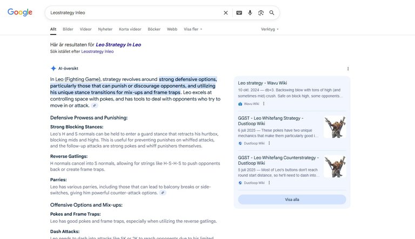Click Leo thumbnail on Counterstrategy card
Image resolution: width=415 pixels, height=239 pixels.
point(335,166)
